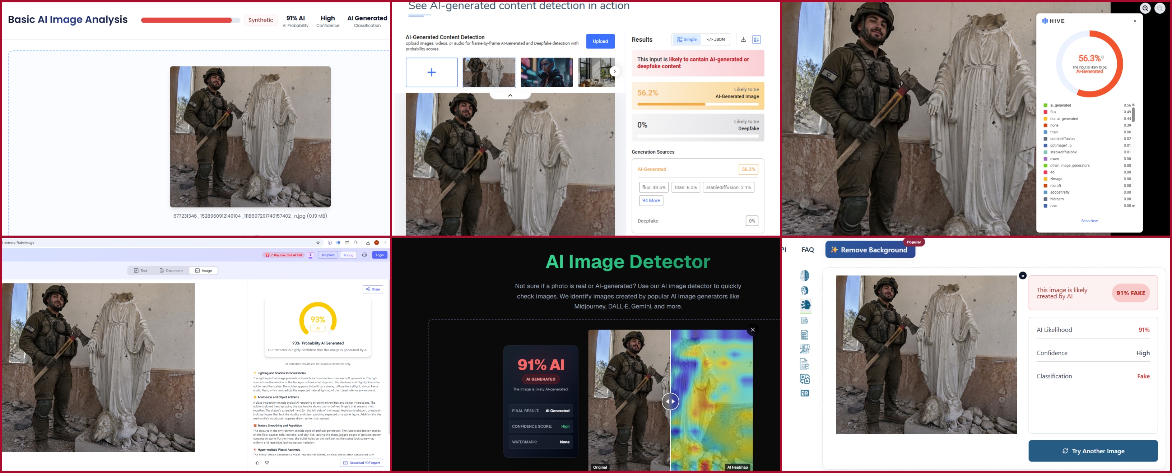The width and height of the screenshot is (1172, 473).
Task: Open the browser extensions puzzle icon
Action: 355,243
